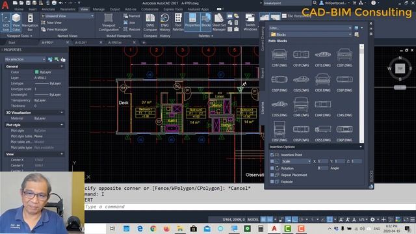The image size is (416, 234).
Task: Click the Rotation angle input field
Action: [x=322, y=168]
